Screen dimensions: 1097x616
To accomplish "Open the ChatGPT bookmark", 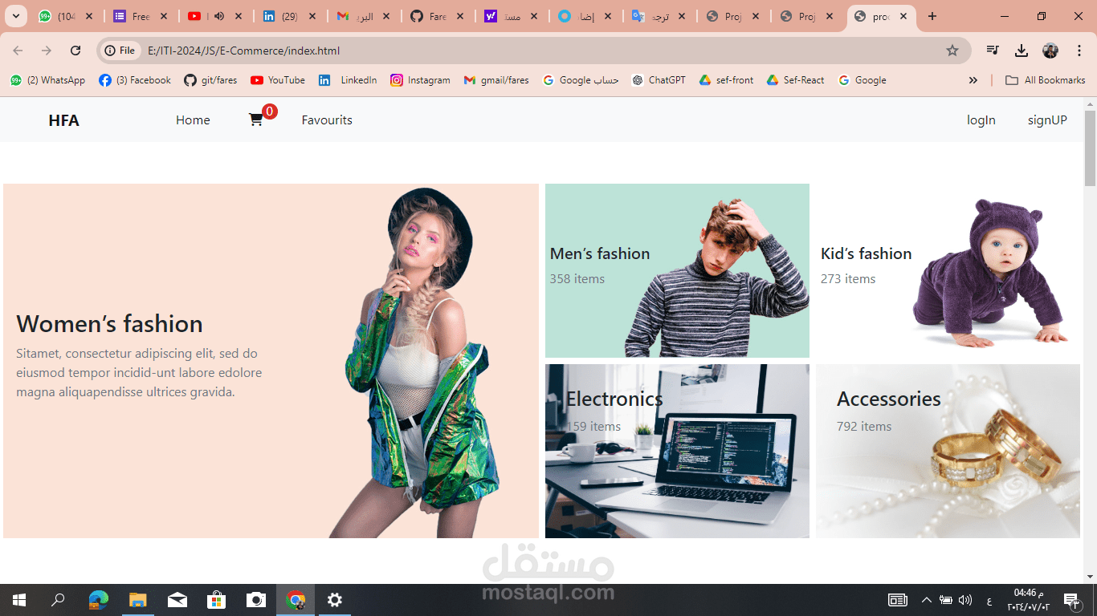I will click(659, 79).
